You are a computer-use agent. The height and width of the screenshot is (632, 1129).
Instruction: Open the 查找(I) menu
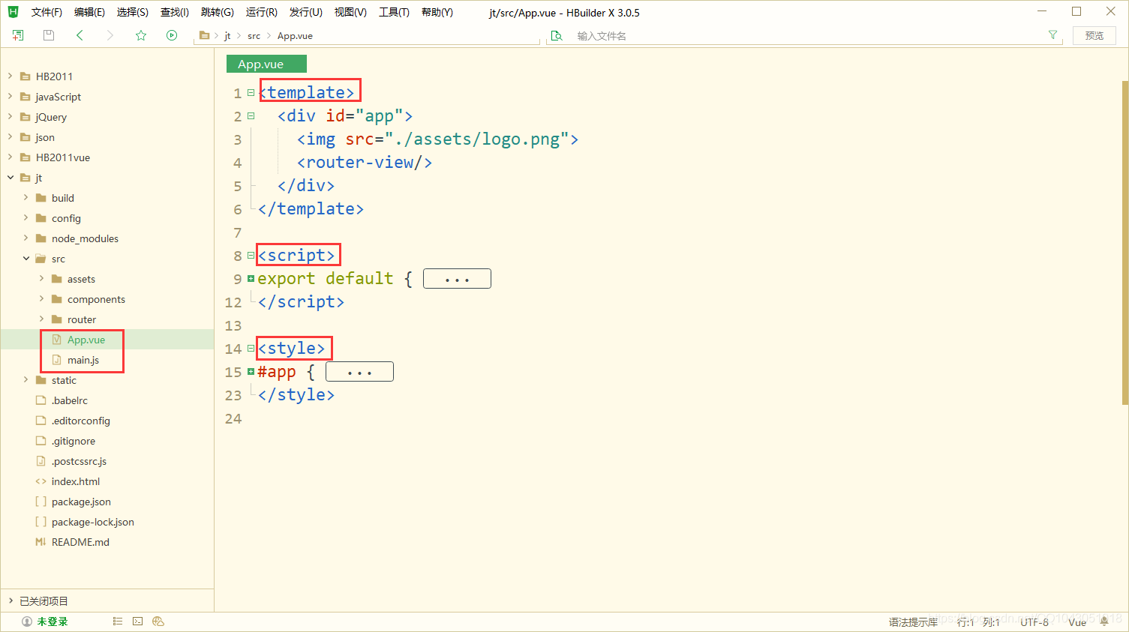[174, 12]
